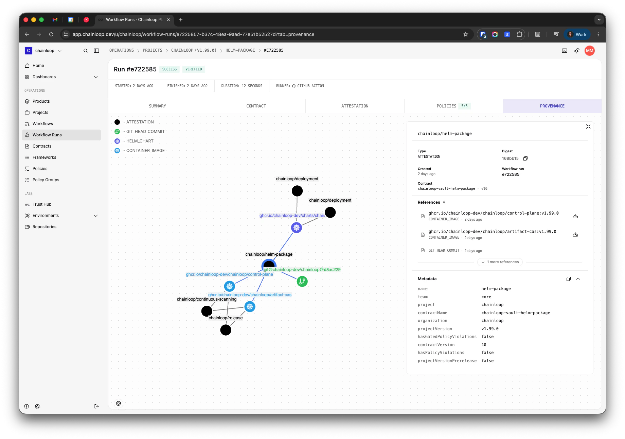
Task: Open workflow run e722585 link
Action: [511, 174]
